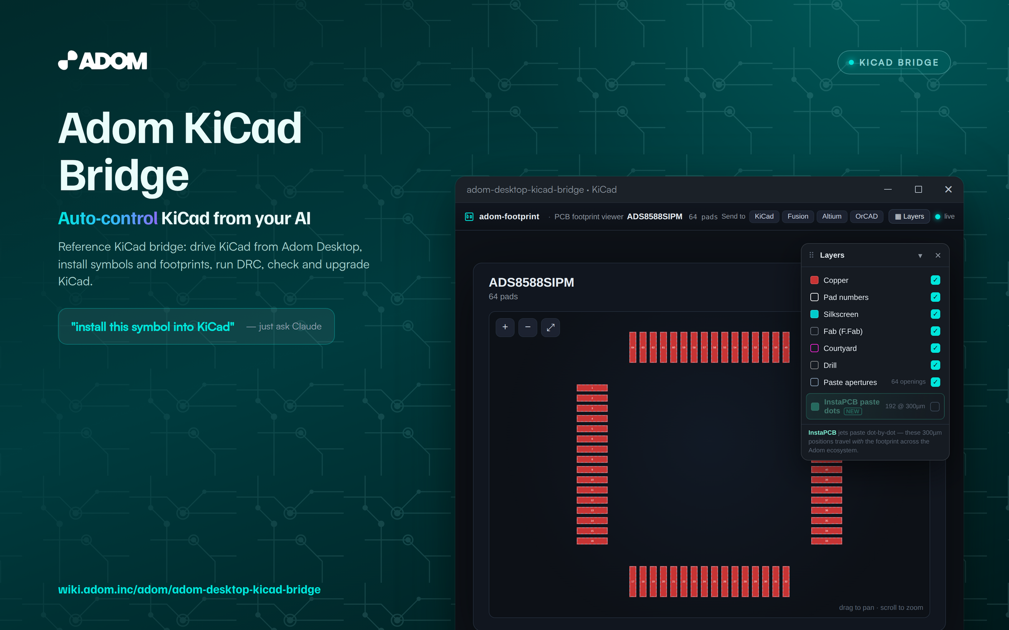Viewport: 1009px width, 630px height.
Task: Close the adom-desktop-kicad-bridge window
Action: pyautogui.click(x=948, y=190)
